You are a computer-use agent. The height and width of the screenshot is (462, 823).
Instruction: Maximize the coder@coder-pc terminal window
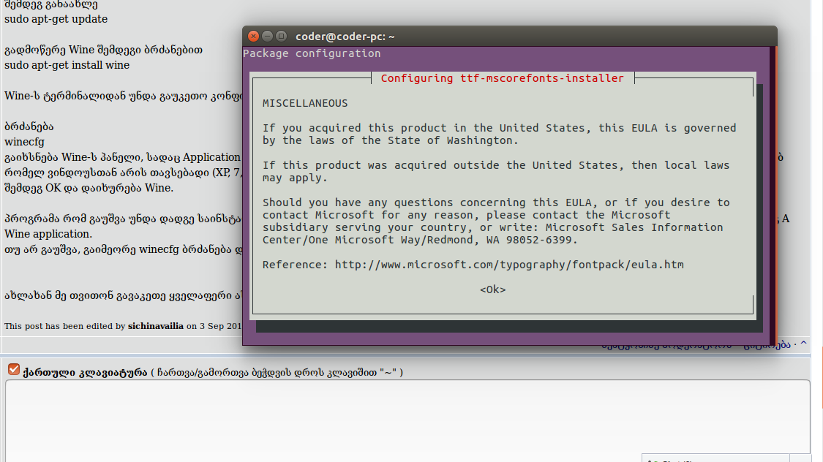282,36
